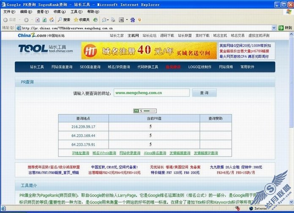Open the 收藏(A) menu
Viewport: 294px width, 213px height.
pyautogui.click(x=60, y=11)
